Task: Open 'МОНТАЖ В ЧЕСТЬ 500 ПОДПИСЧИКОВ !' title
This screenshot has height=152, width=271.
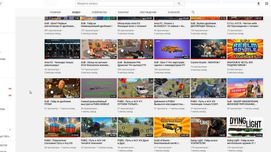Action: click(x=240, y=64)
